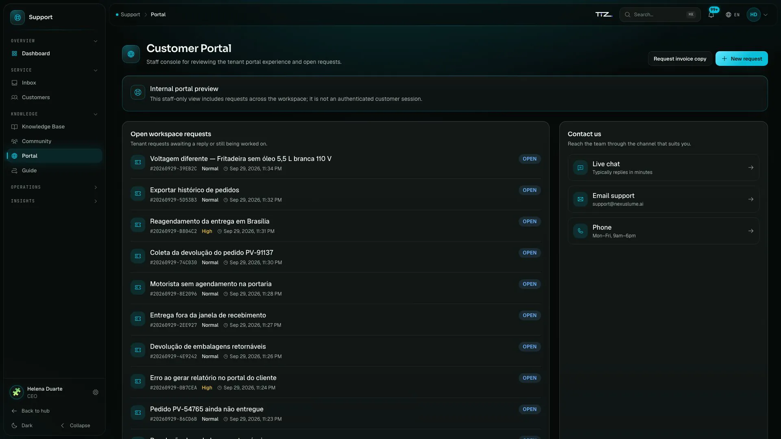Click the TTZ logo in header
781x439 pixels.
click(604, 15)
